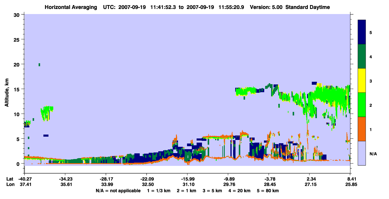Click the '3 = 5 km' legend entry
This screenshot has width=389, height=199.
213,191
